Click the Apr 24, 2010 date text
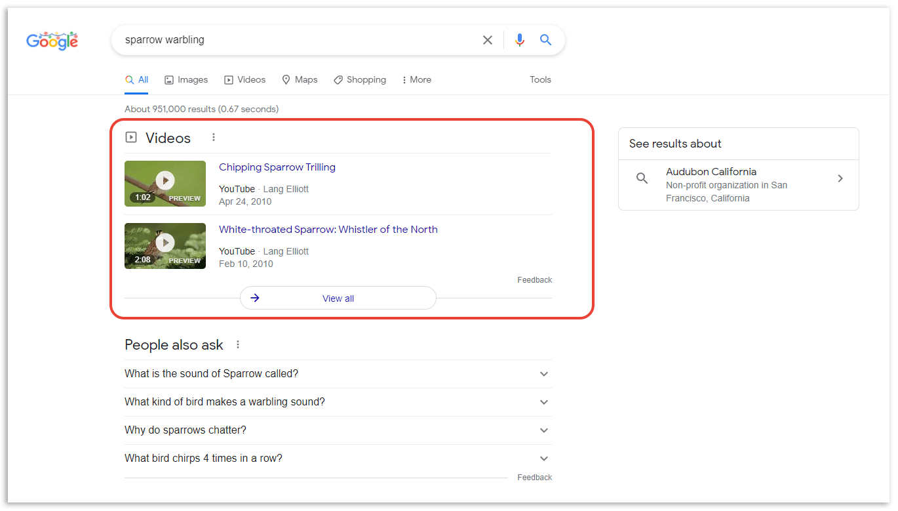The image size is (898, 511). (245, 201)
